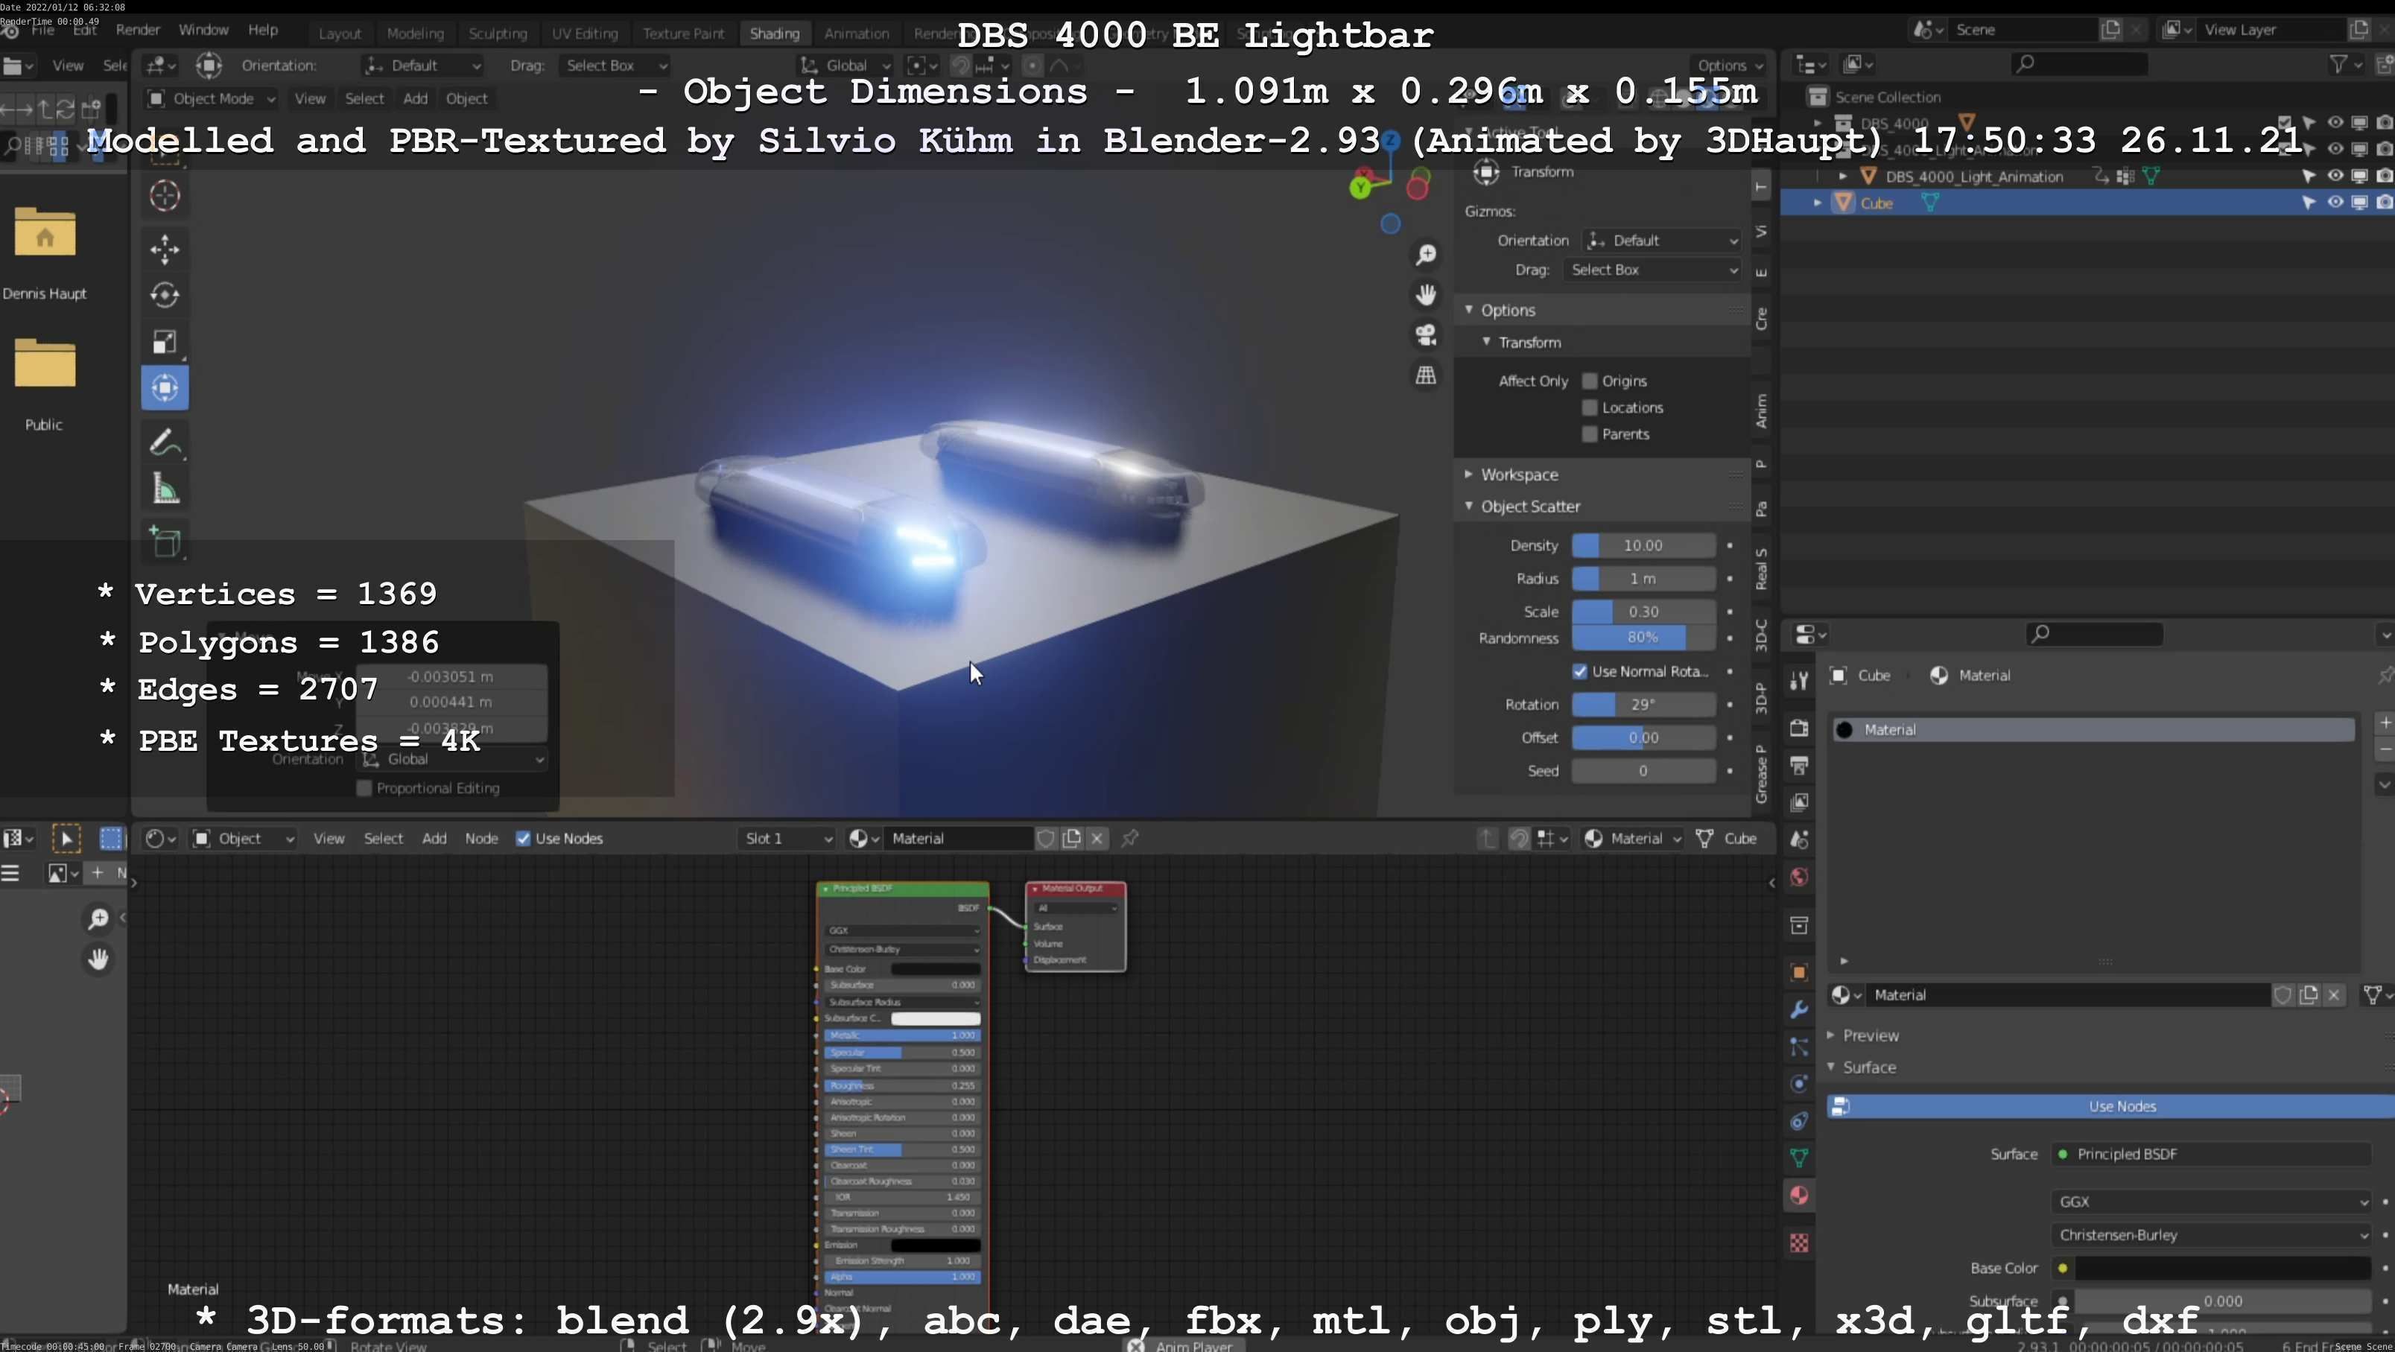This screenshot has height=1352, width=2395.
Task: Toggle DBS 4000 collection eye icon
Action: pyautogui.click(x=2335, y=123)
